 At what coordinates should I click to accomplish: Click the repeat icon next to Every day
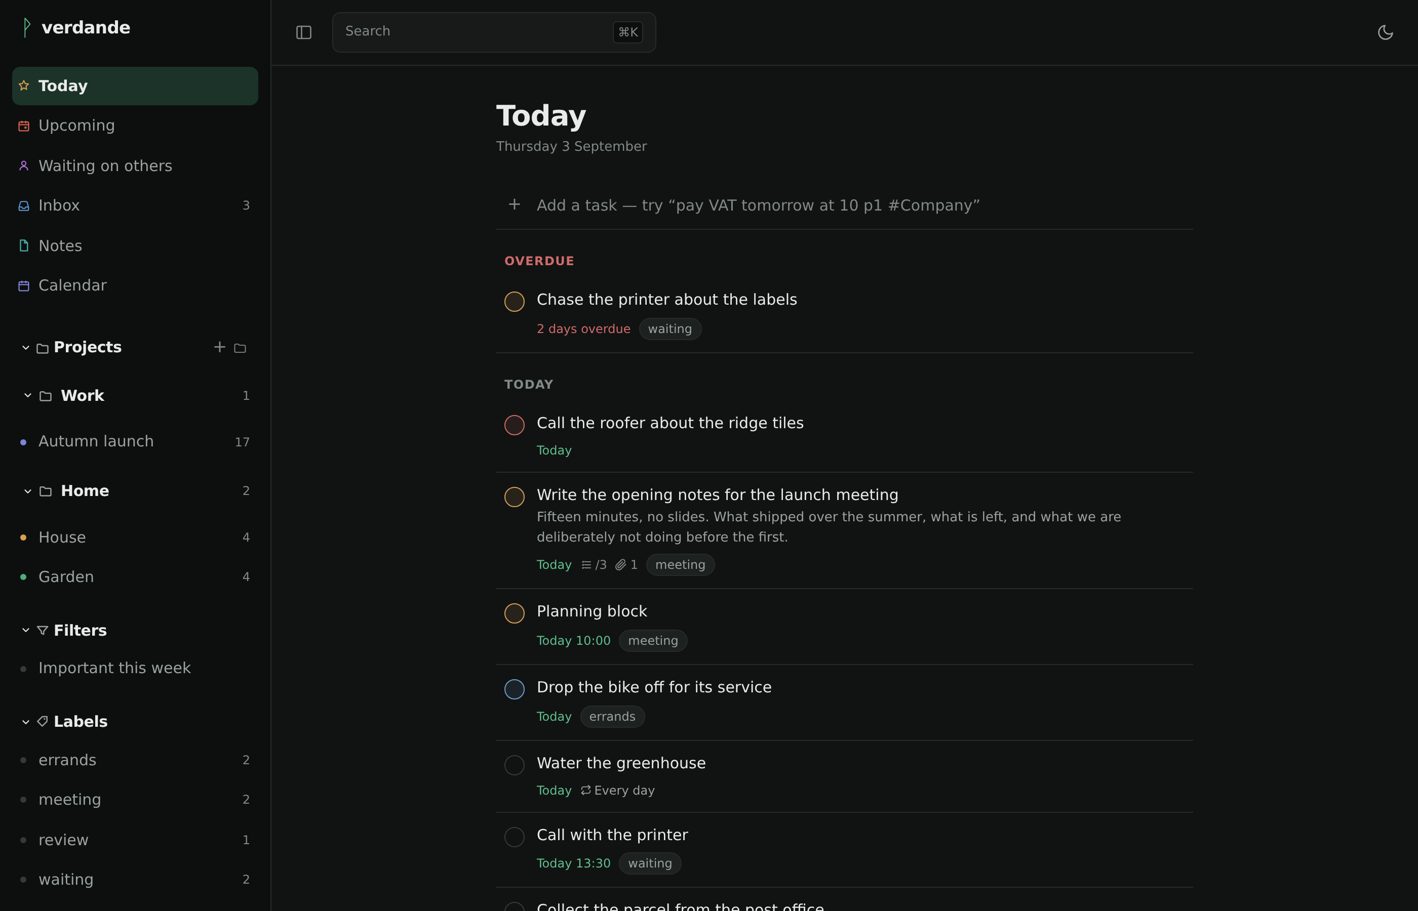pyautogui.click(x=586, y=791)
